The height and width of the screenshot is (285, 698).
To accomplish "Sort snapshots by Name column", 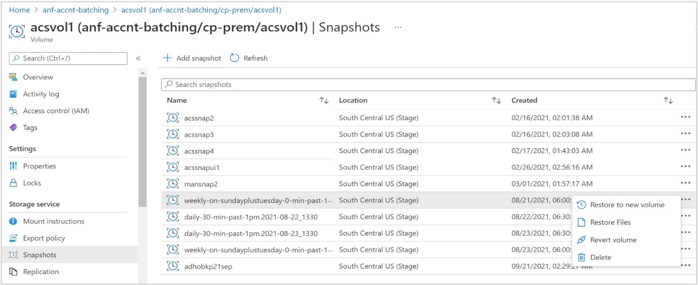I will pyautogui.click(x=323, y=100).
